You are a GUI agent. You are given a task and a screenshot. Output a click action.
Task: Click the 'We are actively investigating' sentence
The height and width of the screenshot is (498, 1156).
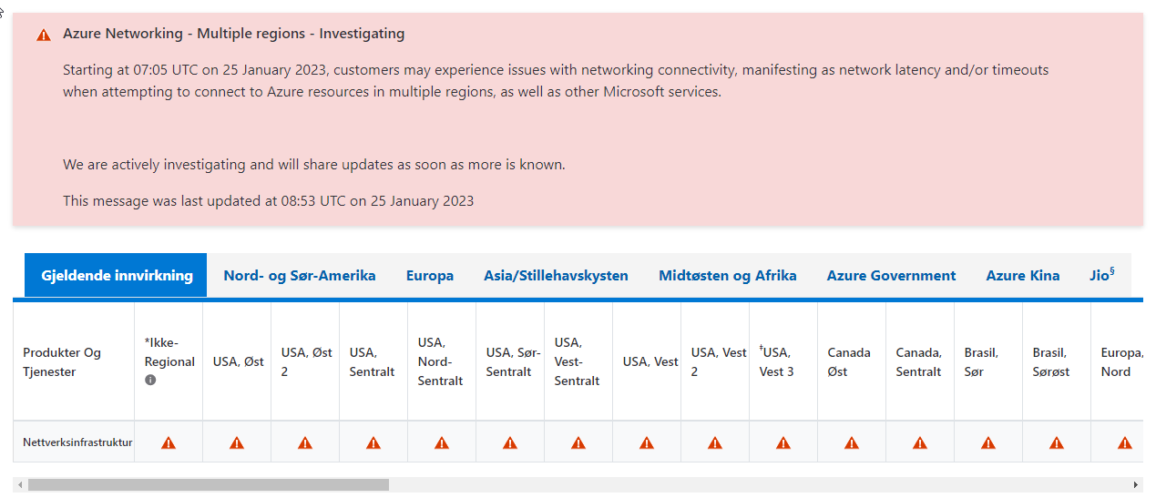pos(314,165)
